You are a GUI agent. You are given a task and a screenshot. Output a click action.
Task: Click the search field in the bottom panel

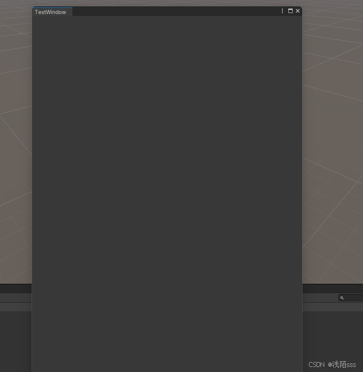(351, 298)
